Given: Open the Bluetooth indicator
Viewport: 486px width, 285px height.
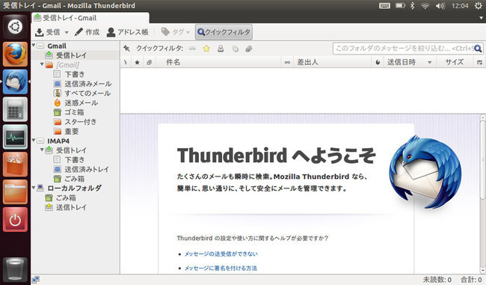Looking at the screenshot, I should tap(412, 5).
